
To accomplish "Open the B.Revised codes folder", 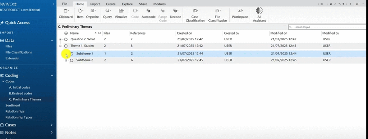I will (20, 93).
